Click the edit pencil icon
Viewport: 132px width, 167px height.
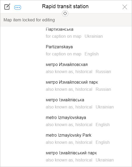(7, 7)
